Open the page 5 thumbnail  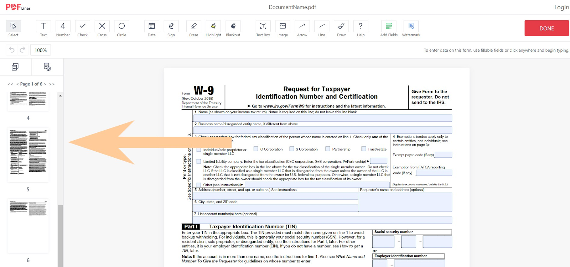coord(28,155)
